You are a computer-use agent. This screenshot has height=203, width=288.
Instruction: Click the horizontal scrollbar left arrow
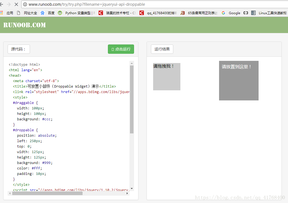click(x=10, y=193)
